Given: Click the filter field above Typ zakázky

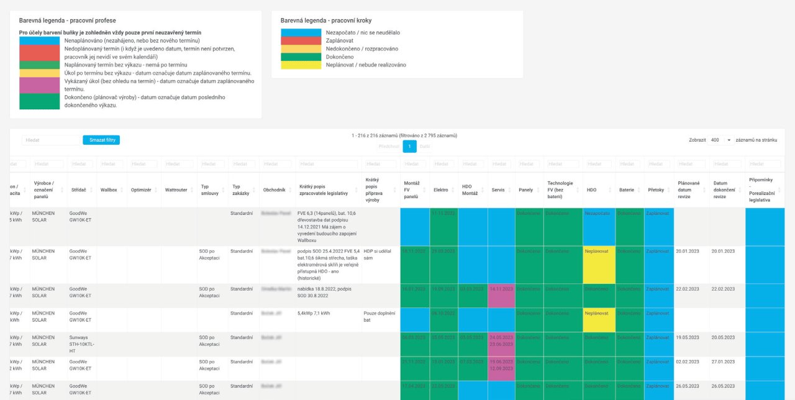Looking at the screenshot, I should pyautogui.click(x=243, y=164).
